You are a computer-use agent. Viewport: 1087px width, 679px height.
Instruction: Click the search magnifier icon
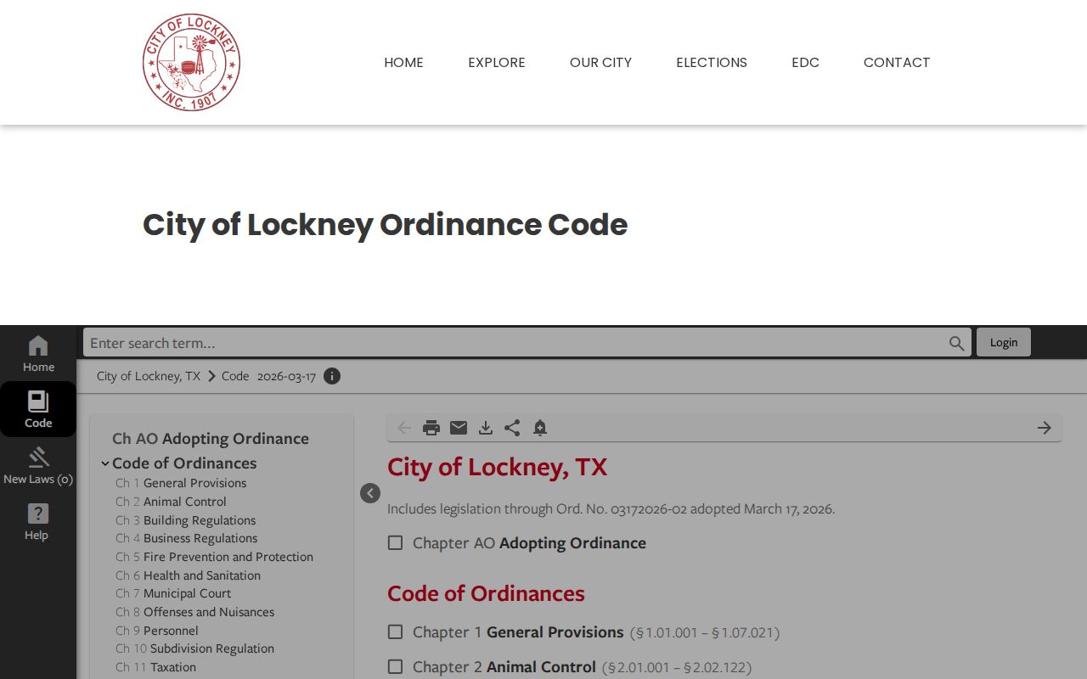957,343
